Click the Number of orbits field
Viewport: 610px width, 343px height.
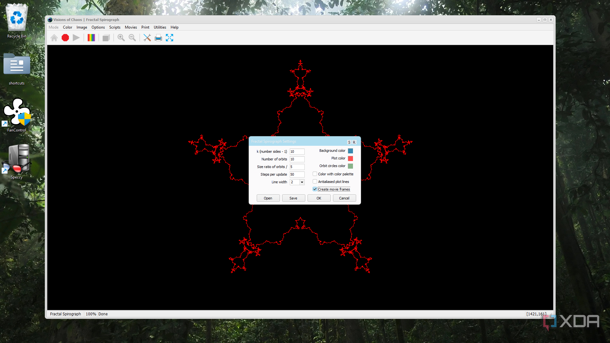(297, 159)
